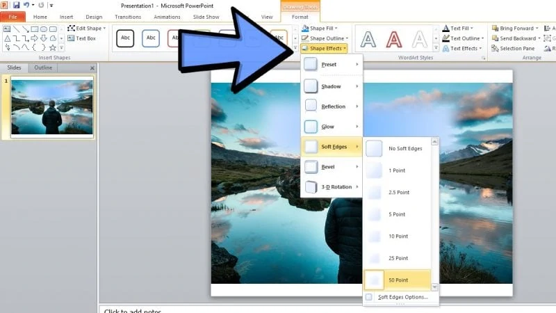Click the Redo icon in quick access toolbar
Screen dimensions: 556x313
click(x=41, y=5)
